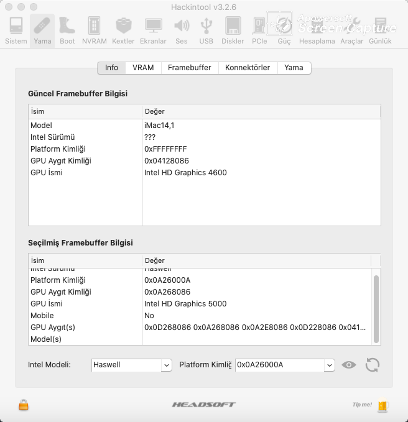The height and width of the screenshot is (422, 408).
Task: Select the GPU Aygıt(s) row
Action: [x=200, y=328]
